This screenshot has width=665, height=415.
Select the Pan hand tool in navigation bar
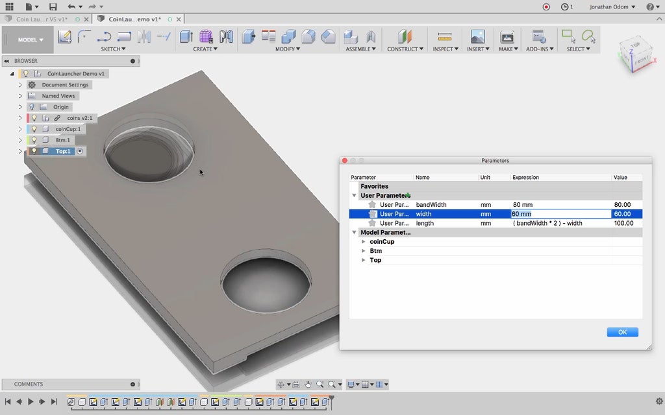[x=308, y=385]
